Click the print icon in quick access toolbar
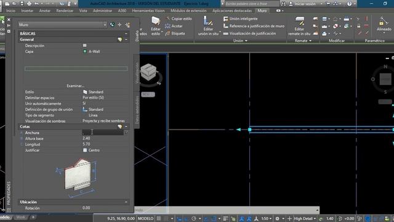The height and width of the screenshot is (222, 394). [x=29, y=4]
